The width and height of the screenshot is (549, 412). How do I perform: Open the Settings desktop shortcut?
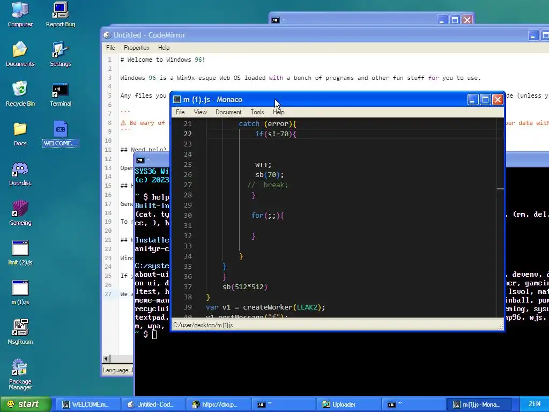coord(60,54)
